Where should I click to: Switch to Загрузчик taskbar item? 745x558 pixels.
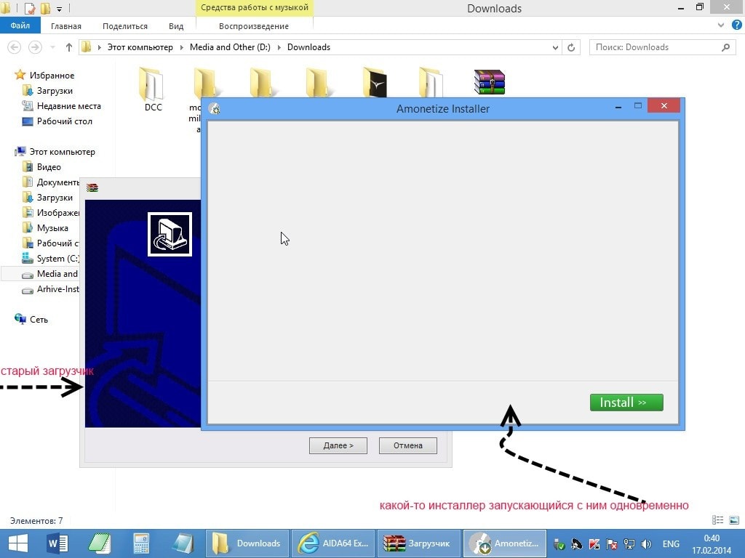[x=419, y=543]
